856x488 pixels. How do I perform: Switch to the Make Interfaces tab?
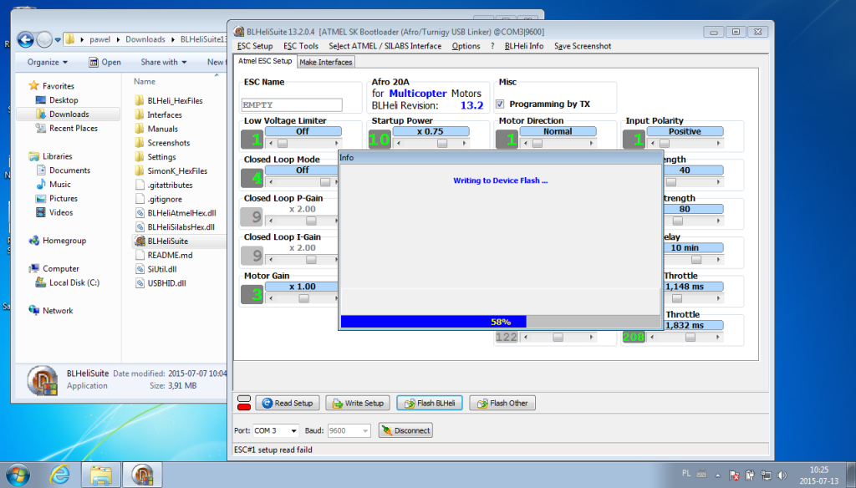click(326, 62)
